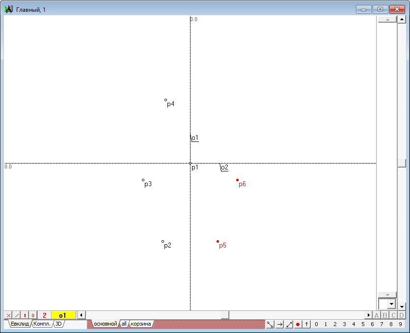Click digit 3 in the number bar
Viewport: 410px width, 333px height.
click(344, 324)
